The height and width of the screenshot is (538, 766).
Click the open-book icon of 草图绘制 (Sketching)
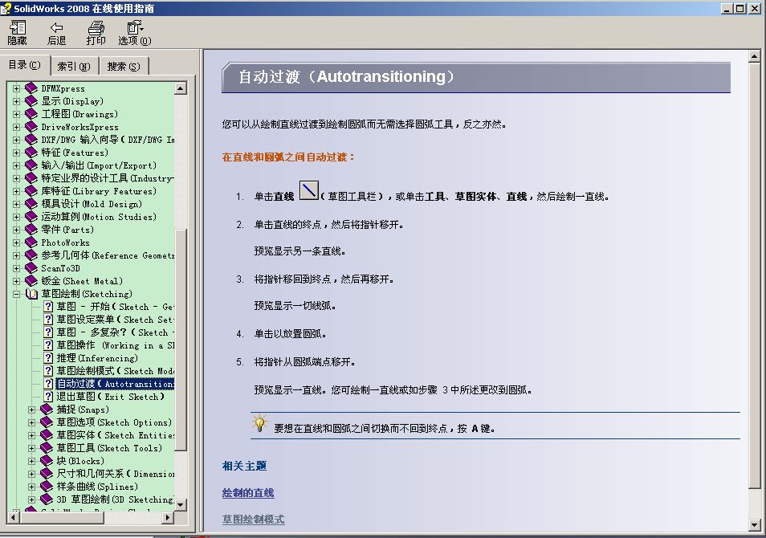click(x=31, y=294)
